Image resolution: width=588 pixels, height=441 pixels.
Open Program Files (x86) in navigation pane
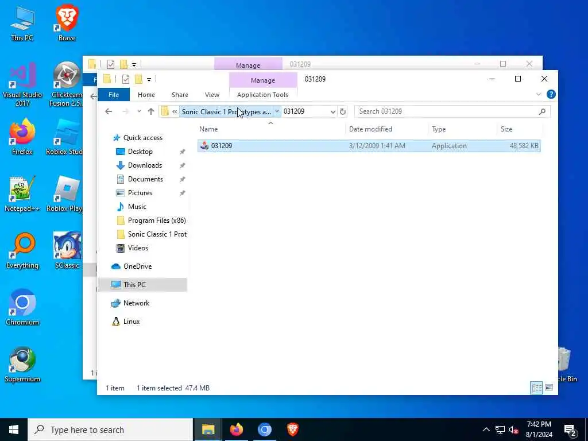(156, 220)
